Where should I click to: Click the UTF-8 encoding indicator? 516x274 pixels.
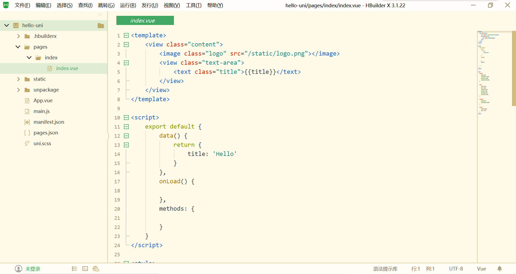click(x=456, y=269)
